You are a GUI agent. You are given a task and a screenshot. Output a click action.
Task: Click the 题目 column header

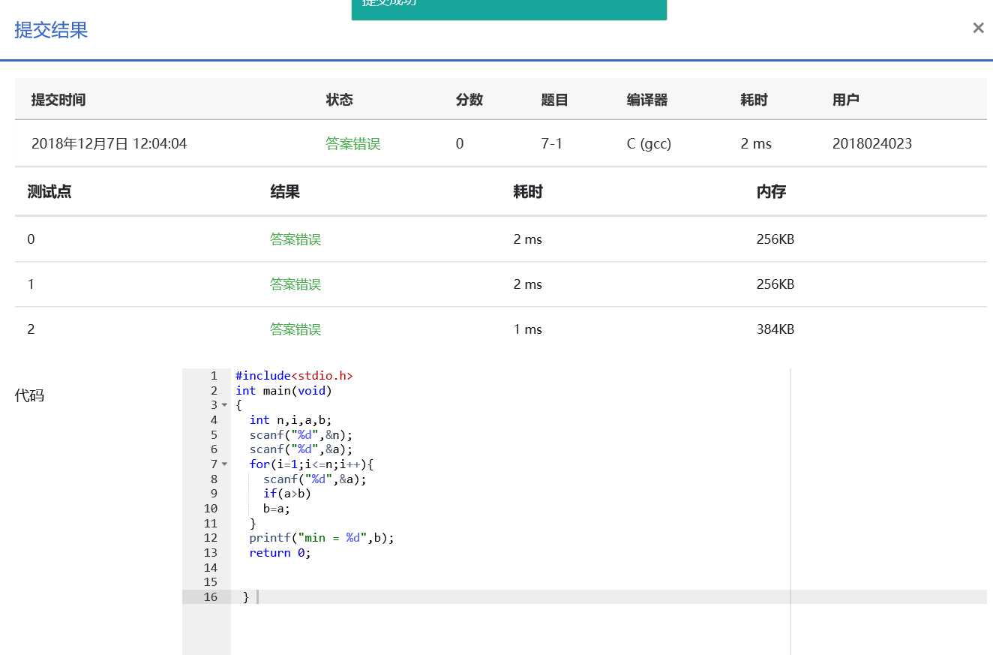pos(555,100)
